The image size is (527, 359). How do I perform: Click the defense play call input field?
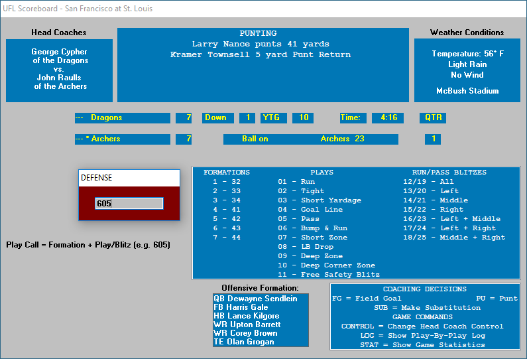[129, 203]
